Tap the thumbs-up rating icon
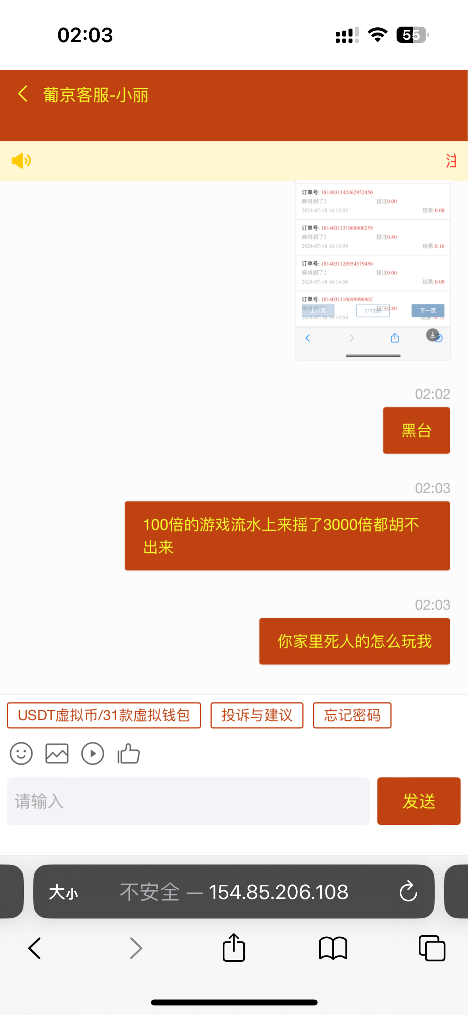Screen dimensions: 468x1015 [129, 753]
